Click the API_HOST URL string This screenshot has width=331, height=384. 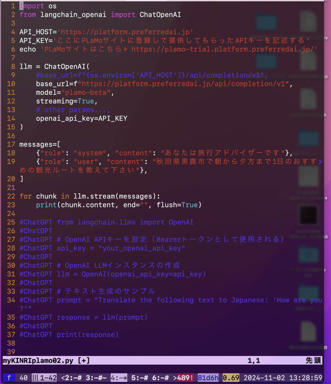[125, 32]
